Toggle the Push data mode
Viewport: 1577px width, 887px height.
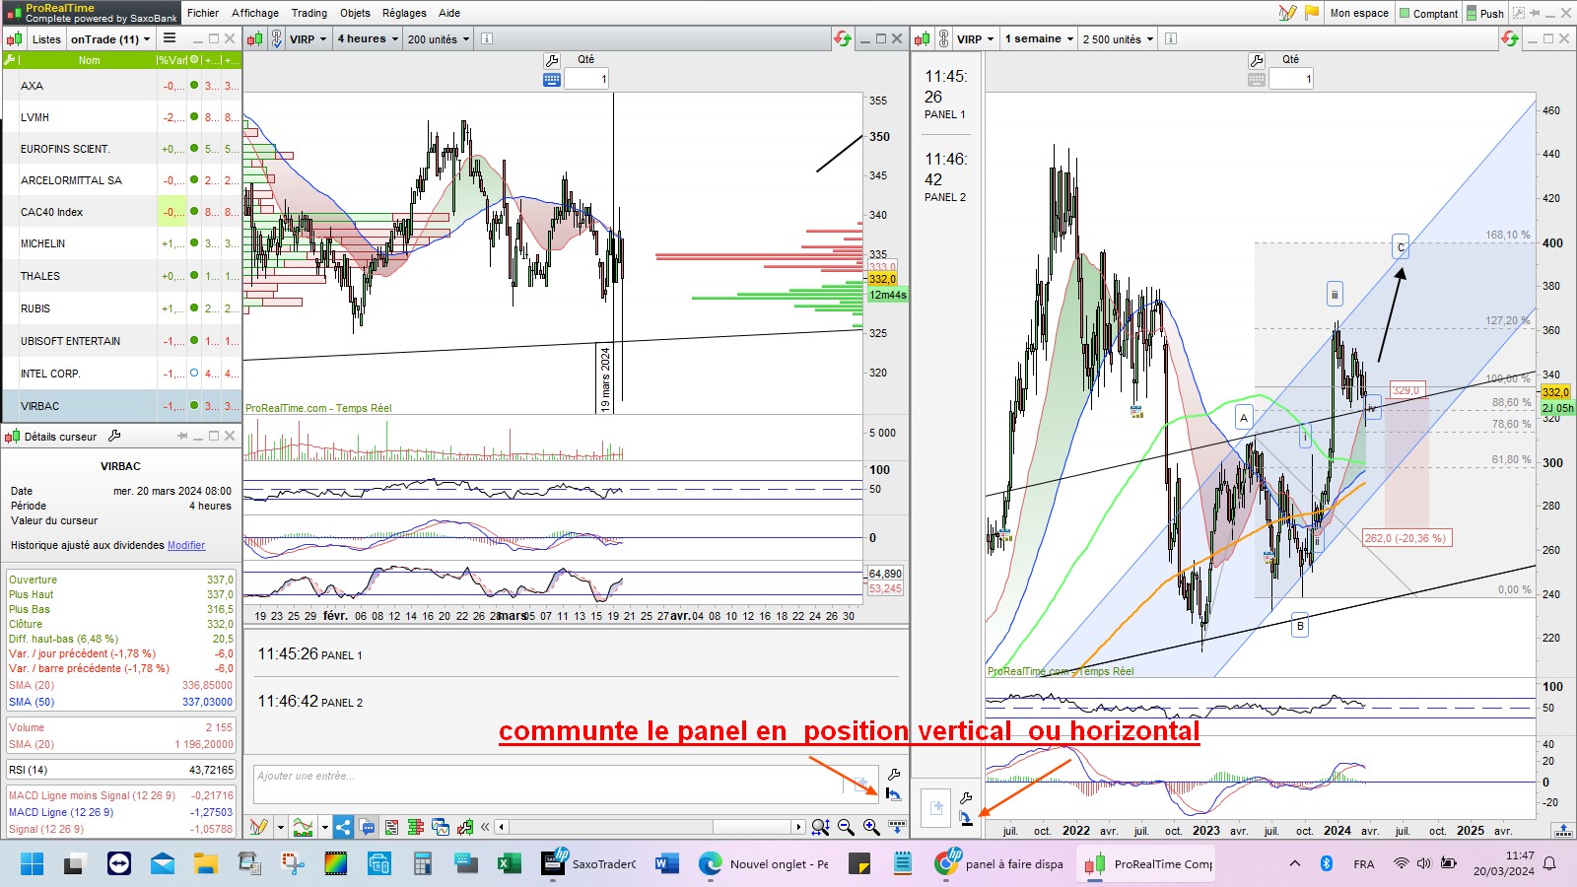[x=1485, y=13]
